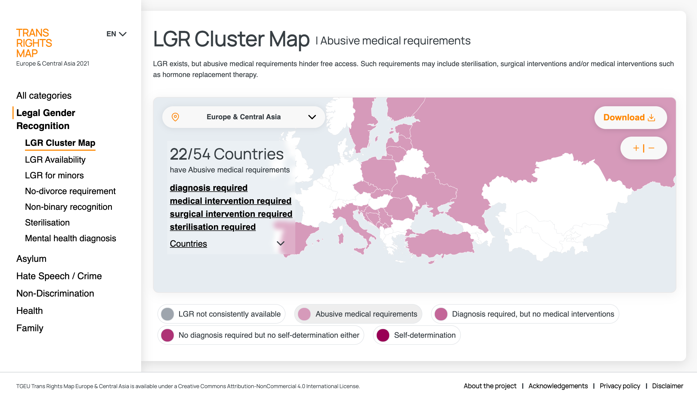Toggle the Self-determination legend filter
The width and height of the screenshot is (697, 399).
[x=416, y=335]
